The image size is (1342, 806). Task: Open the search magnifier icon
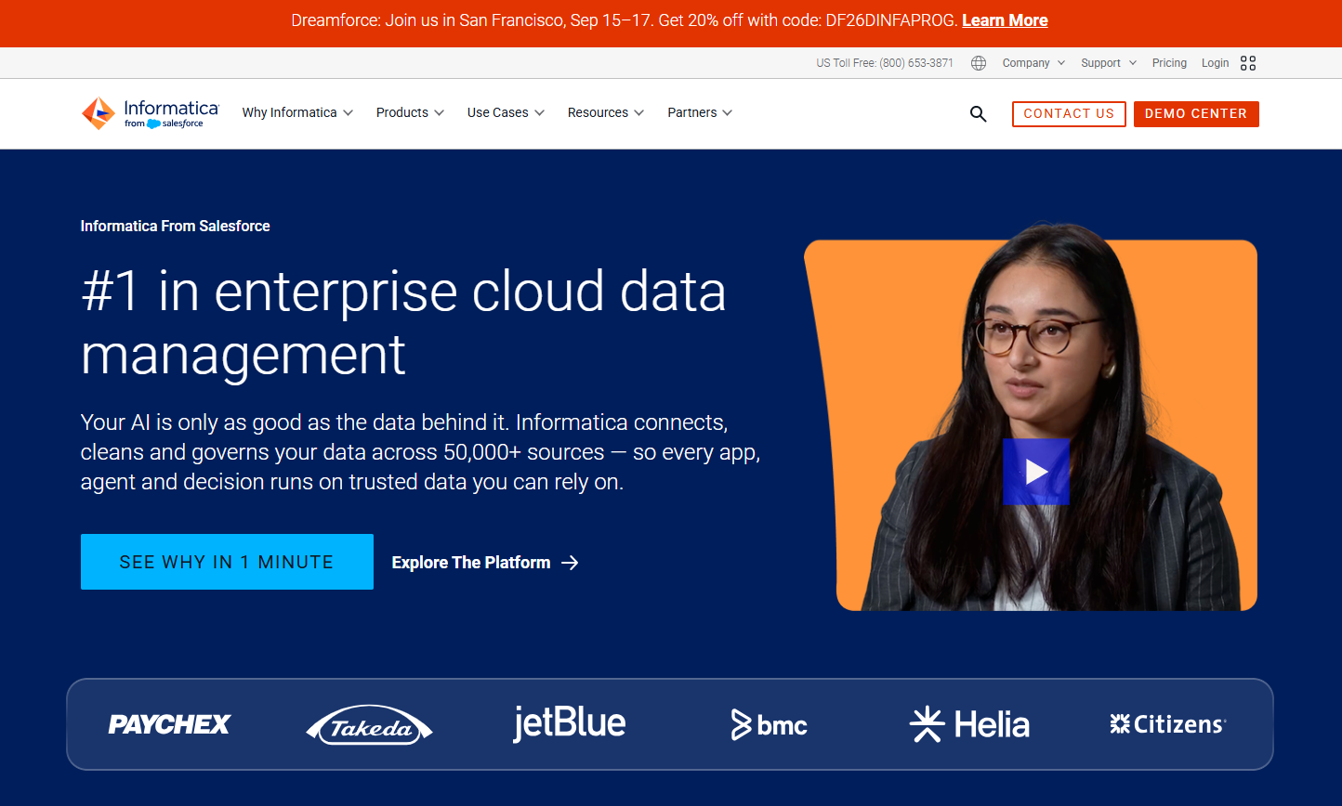click(x=978, y=114)
